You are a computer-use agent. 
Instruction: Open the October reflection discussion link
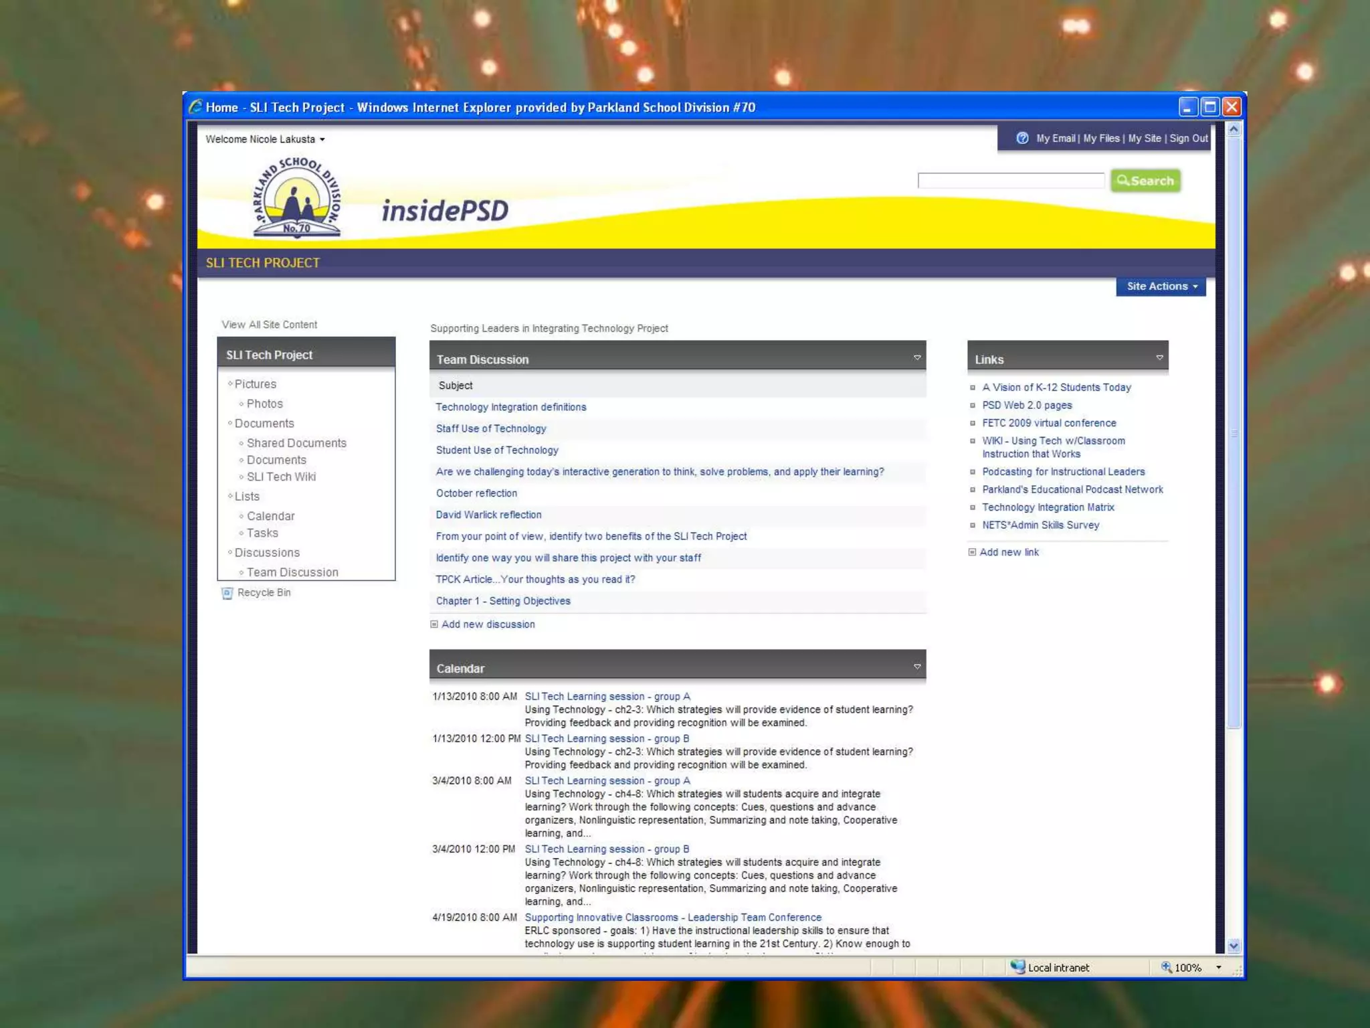point(476,493)
